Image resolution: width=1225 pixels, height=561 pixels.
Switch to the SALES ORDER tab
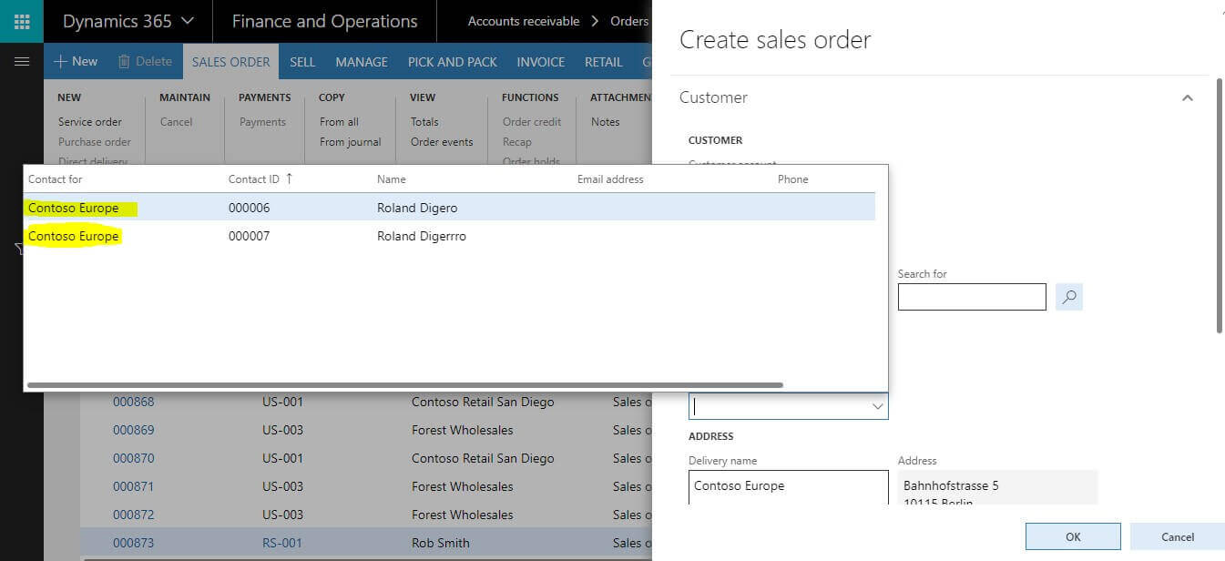pos(230,62)
